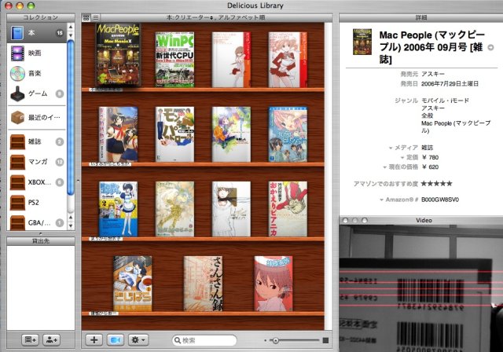Select the XBOX shelf
Viewport: 503px width, 352px height.
[x=37, y=182]
